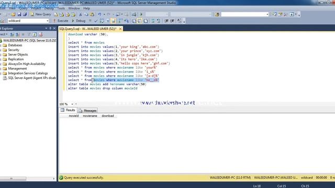Select the SQLQuery3.sql document tab

coord(88,29)
